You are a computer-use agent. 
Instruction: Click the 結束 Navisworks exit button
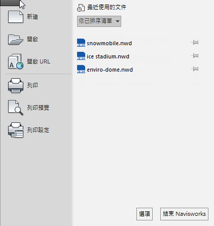point(184,214)
